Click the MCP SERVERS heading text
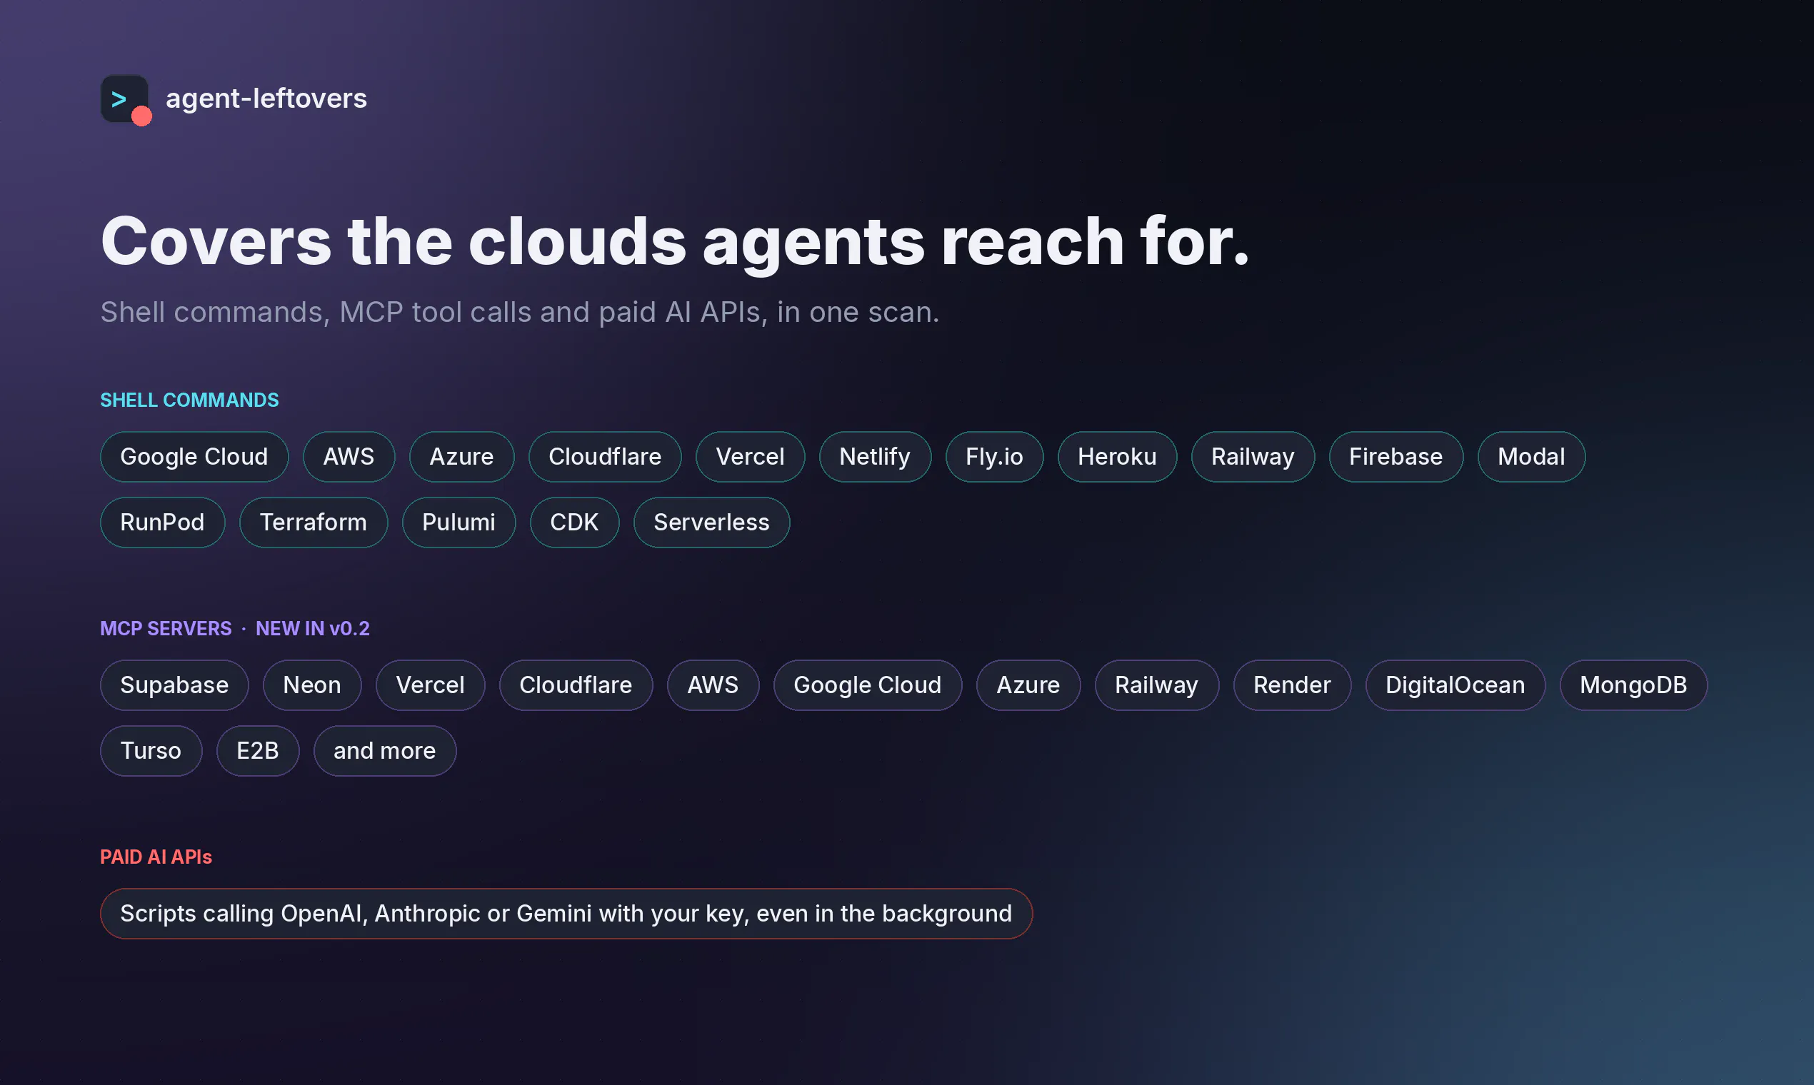This screenshot has height=1085, width=1814. (x=166, y=629)
